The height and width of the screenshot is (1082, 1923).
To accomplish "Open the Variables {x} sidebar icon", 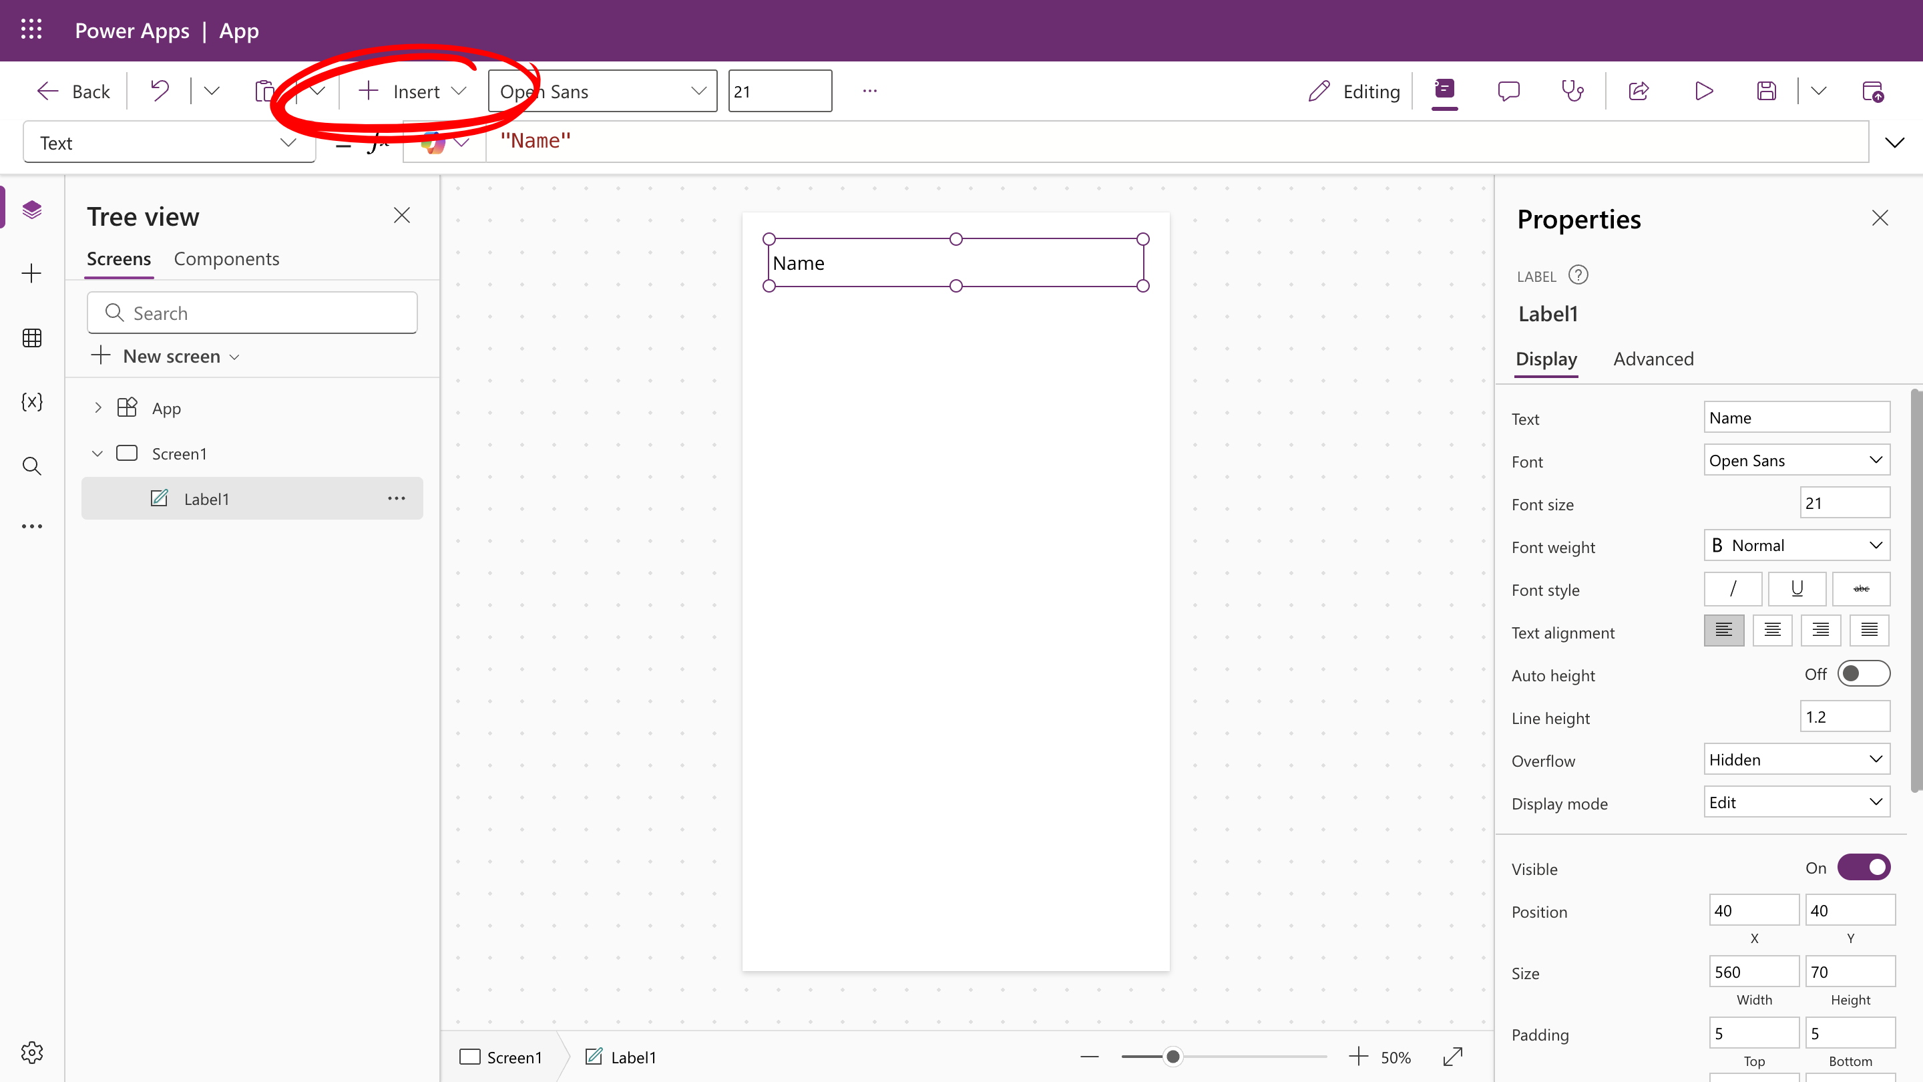I will 32,401.
